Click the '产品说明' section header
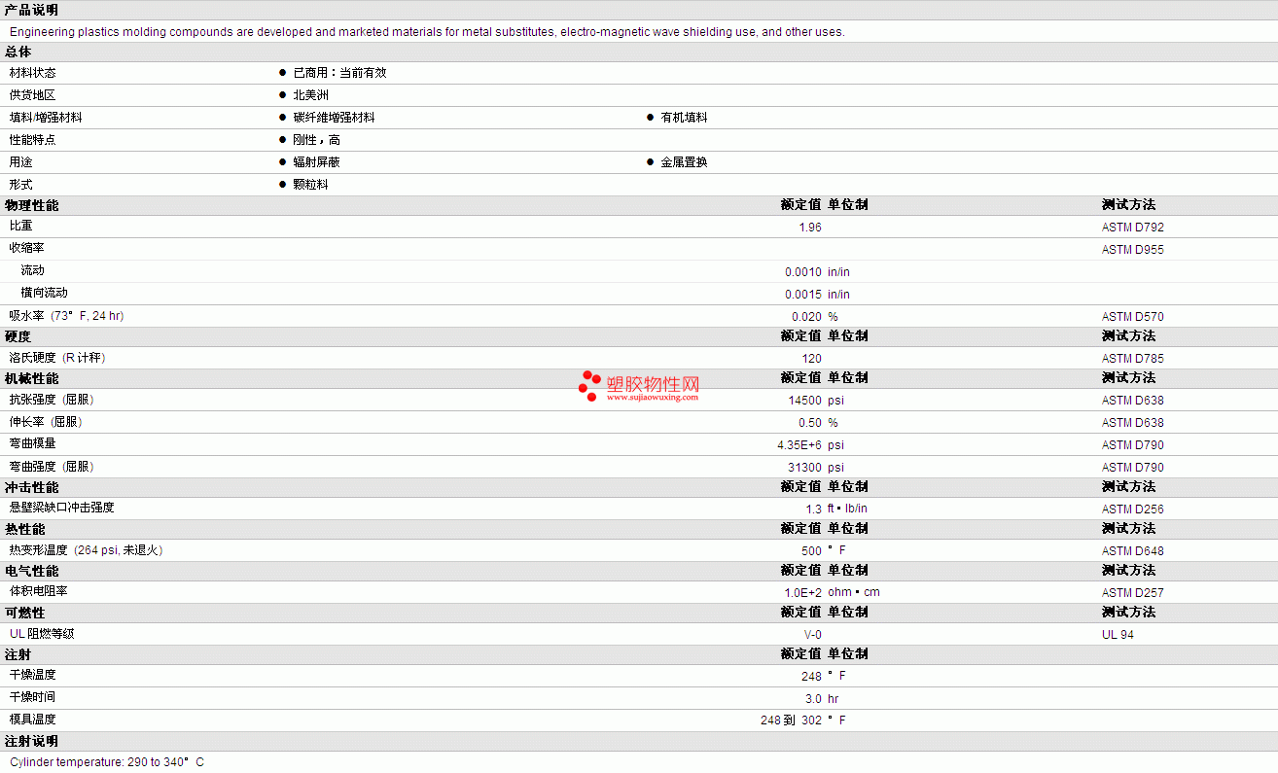The image size is (1278, 773). click(x=31, y=10)
